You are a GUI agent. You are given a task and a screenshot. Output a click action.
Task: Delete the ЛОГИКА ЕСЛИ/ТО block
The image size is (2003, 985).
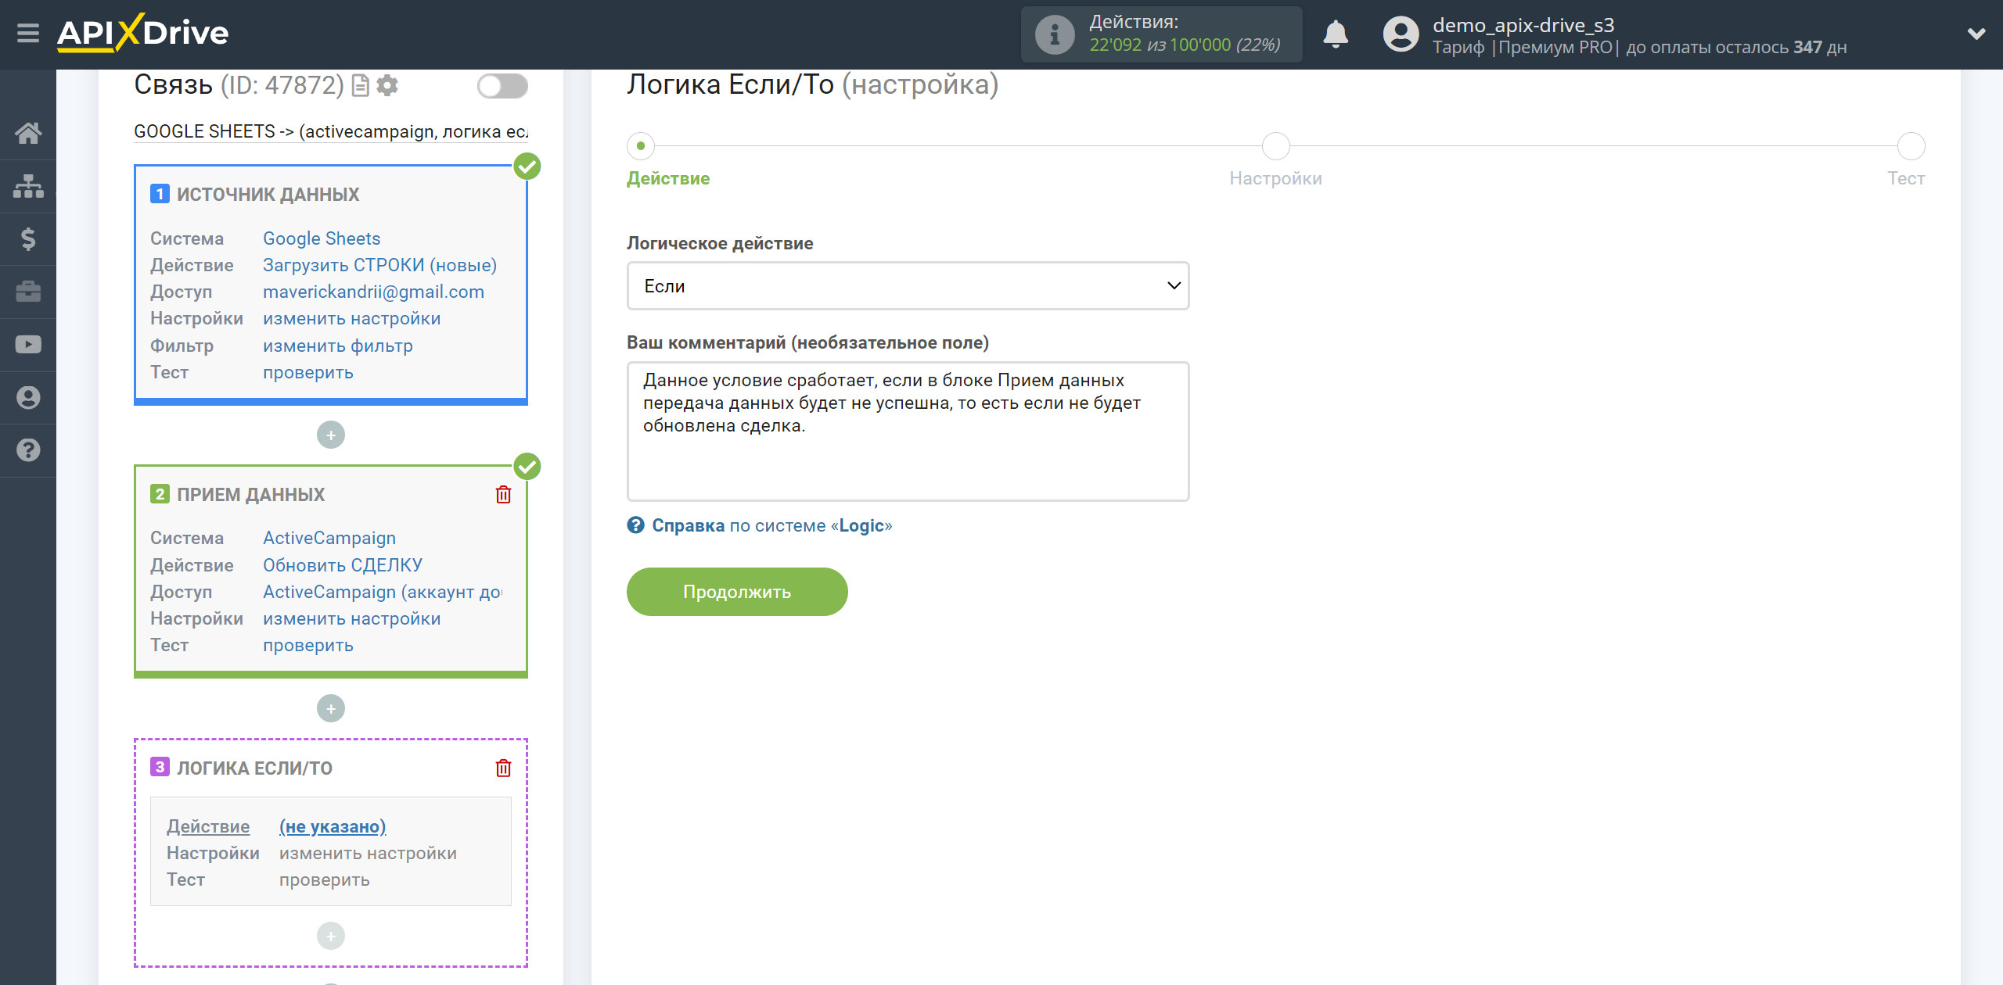pyautogui.click(x=503, y=768)
